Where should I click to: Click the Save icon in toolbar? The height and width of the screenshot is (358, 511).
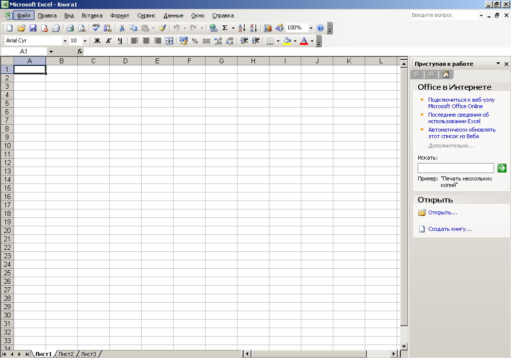(x=33, y=28)
